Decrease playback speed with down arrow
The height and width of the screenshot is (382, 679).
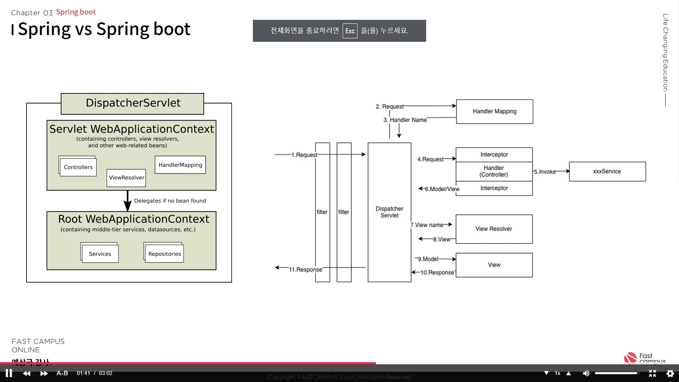(x=546, y=373)
